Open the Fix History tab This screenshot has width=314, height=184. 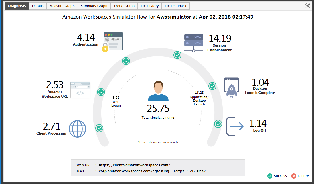point(150,6)
